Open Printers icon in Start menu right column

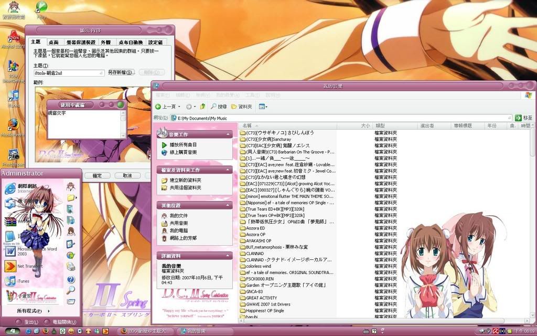71,266
